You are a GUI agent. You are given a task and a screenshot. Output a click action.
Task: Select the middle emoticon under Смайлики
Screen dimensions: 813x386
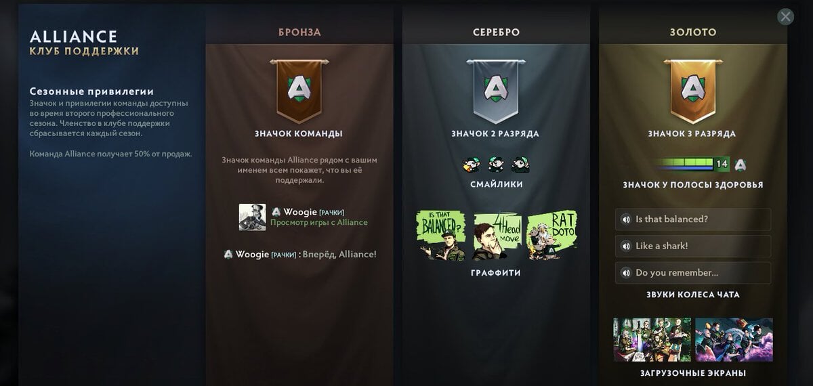496,164
